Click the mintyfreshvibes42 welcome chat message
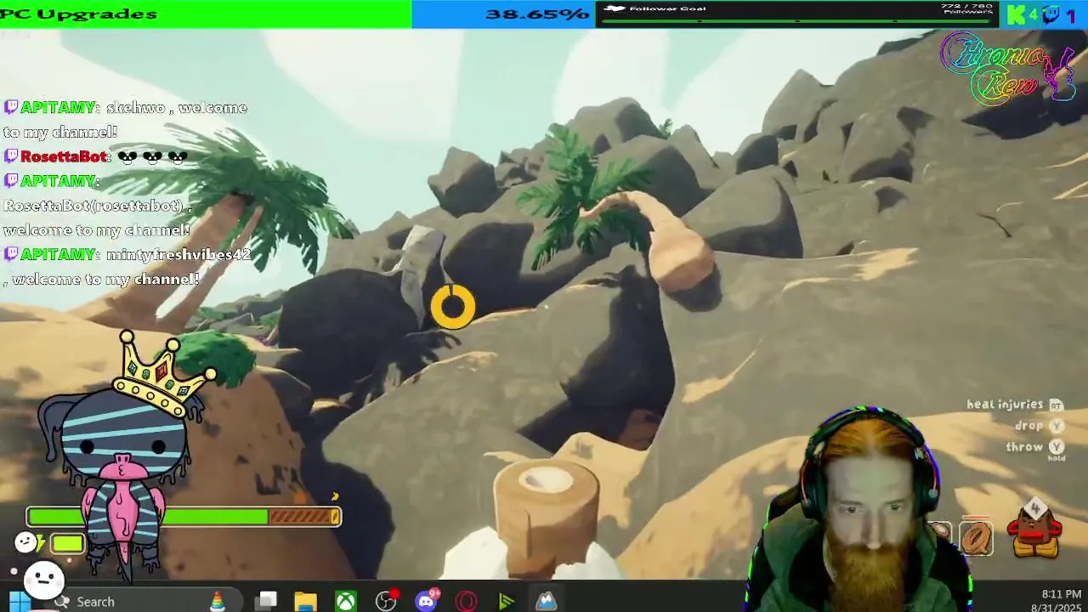The width and height of the screenshot is (1088, 612). [127, 267]
